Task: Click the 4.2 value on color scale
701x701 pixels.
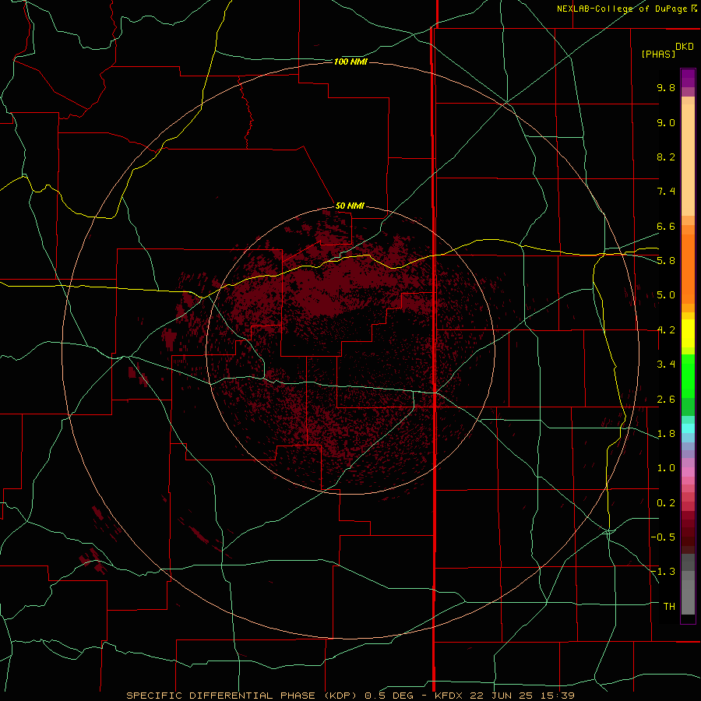Action: 666,330
